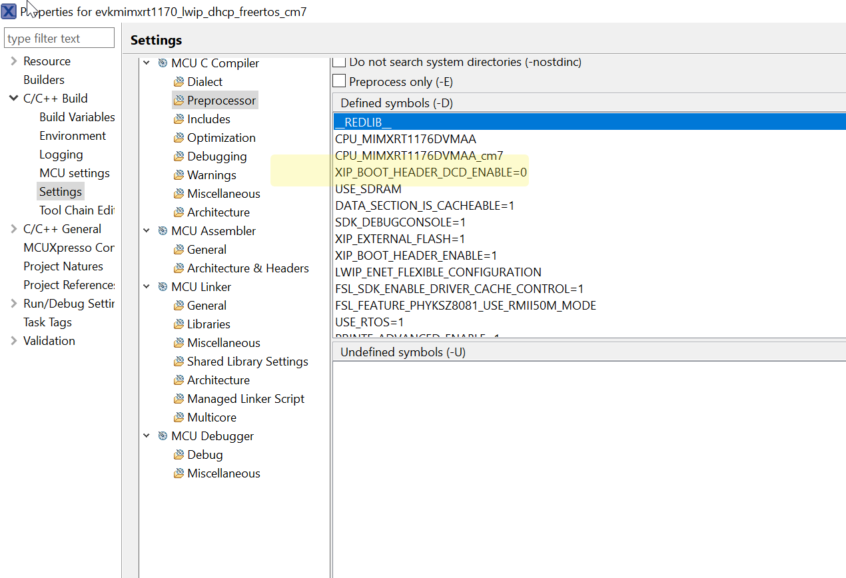Click the Multicore folder icon
The height and width of the screenshot is (578, 846).
coord(179,418)
